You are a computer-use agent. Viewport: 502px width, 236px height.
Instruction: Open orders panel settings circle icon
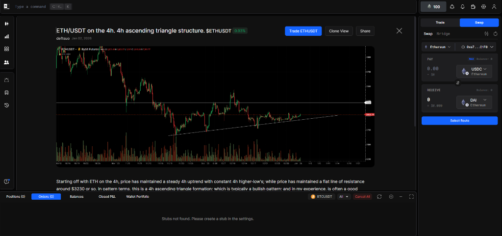coord(391,197)
